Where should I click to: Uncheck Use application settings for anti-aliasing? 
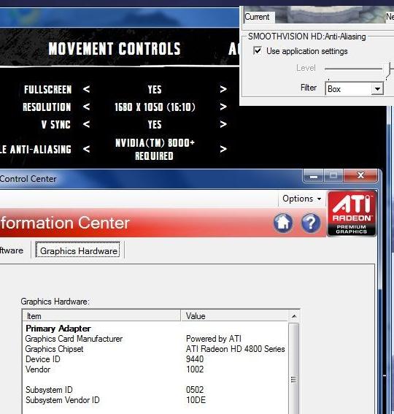(x=258, y=50)
